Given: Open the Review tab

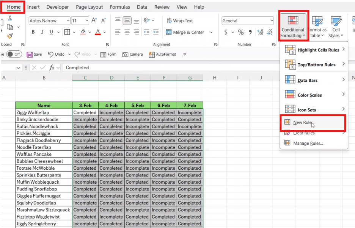Looking at the screenshot, I should tap(162, 7).
